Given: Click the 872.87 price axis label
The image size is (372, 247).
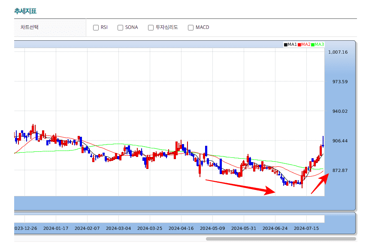Looking at the screenshot, I should click(340, 171).
